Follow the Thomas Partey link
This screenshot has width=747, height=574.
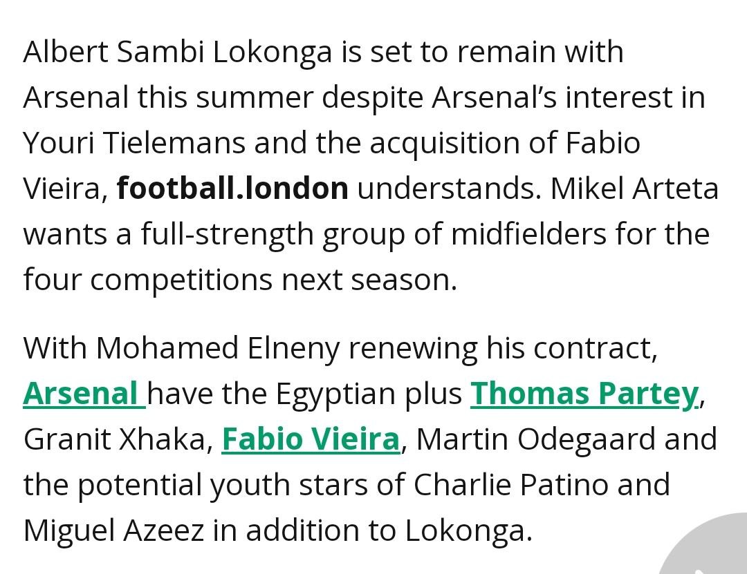584,394
